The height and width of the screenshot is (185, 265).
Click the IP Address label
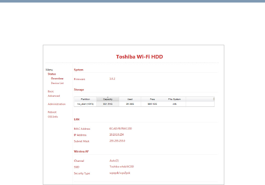pyautogui.click(x=80, y=135)
